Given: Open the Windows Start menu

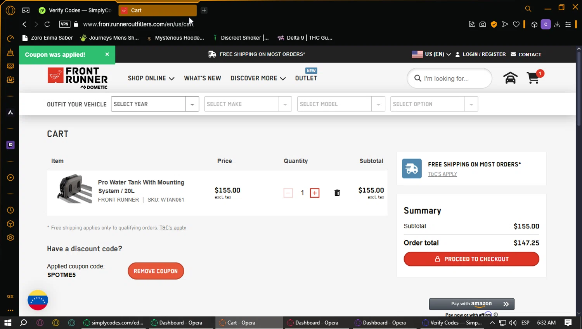Looking at the screenshot, I should click(x=8, y=323).
